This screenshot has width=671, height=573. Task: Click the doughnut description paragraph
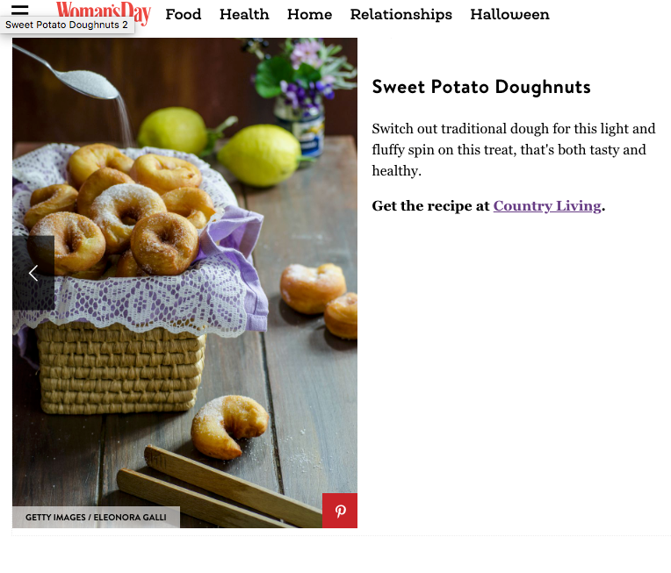(x=513, y=150)
